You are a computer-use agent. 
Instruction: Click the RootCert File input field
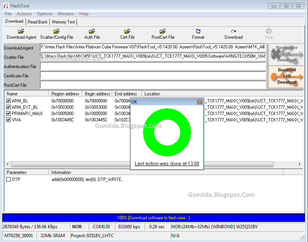153,85
